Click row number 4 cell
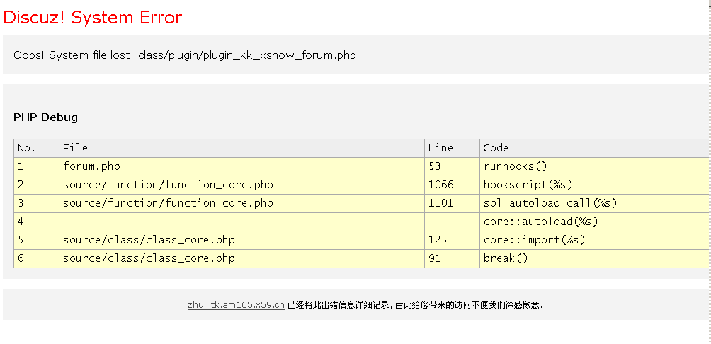 [x=37, y=222]
